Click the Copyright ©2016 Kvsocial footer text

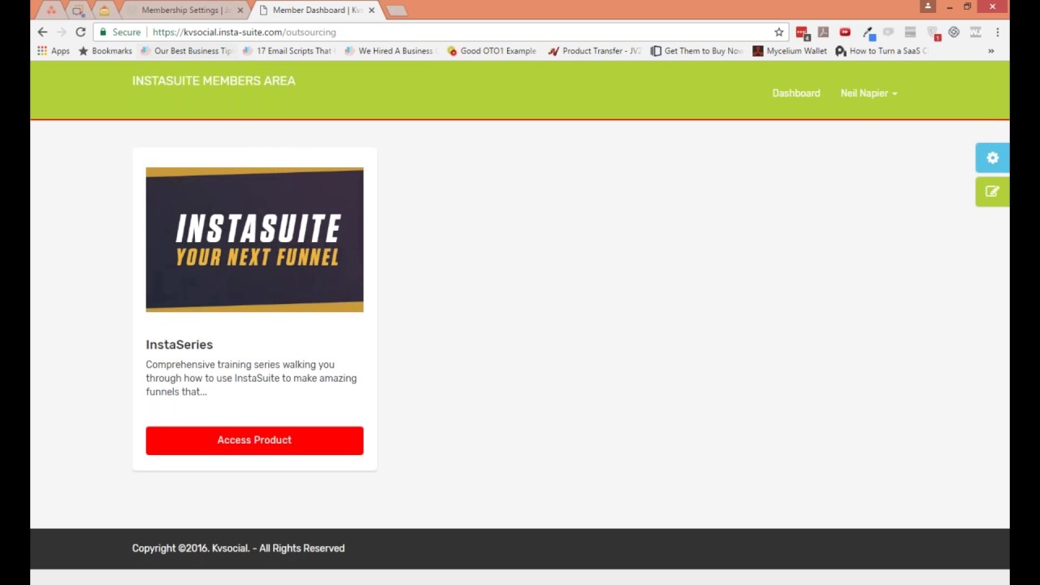point(238,548)
